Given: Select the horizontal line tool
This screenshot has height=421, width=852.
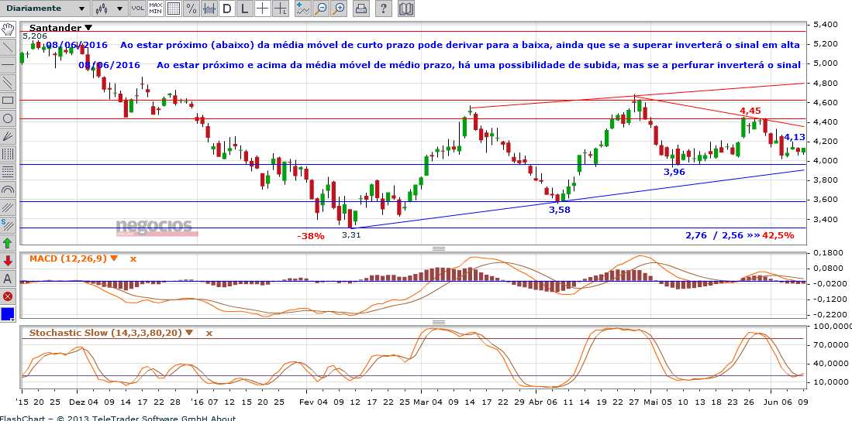Looking at the screenshot, I should 9,65.
